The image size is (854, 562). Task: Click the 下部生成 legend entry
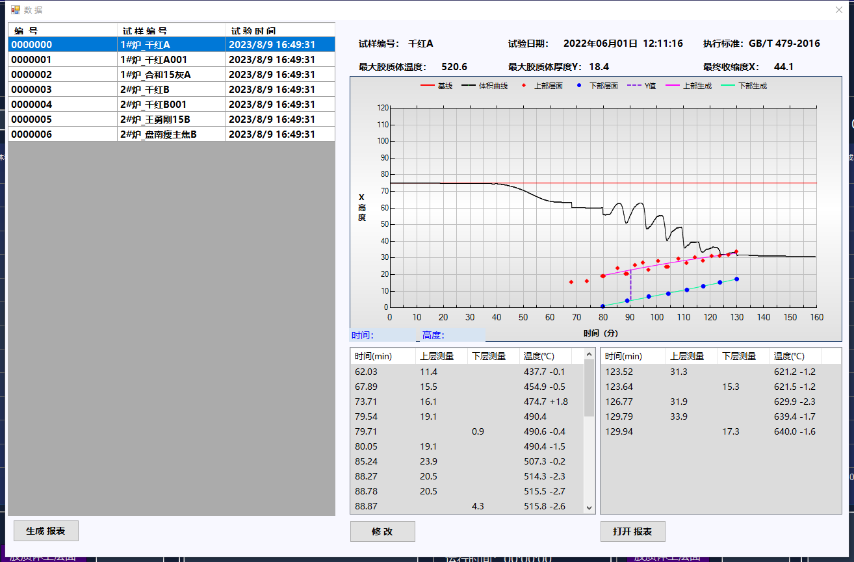[x=744, y=86]
